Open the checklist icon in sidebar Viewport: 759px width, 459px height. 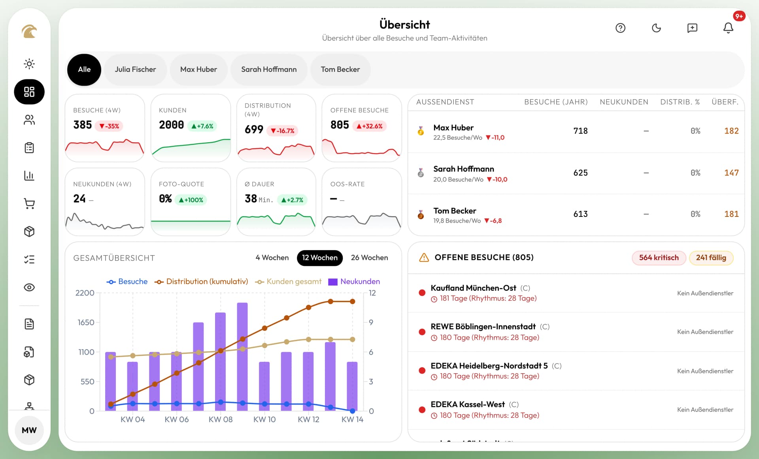[29, 259]
